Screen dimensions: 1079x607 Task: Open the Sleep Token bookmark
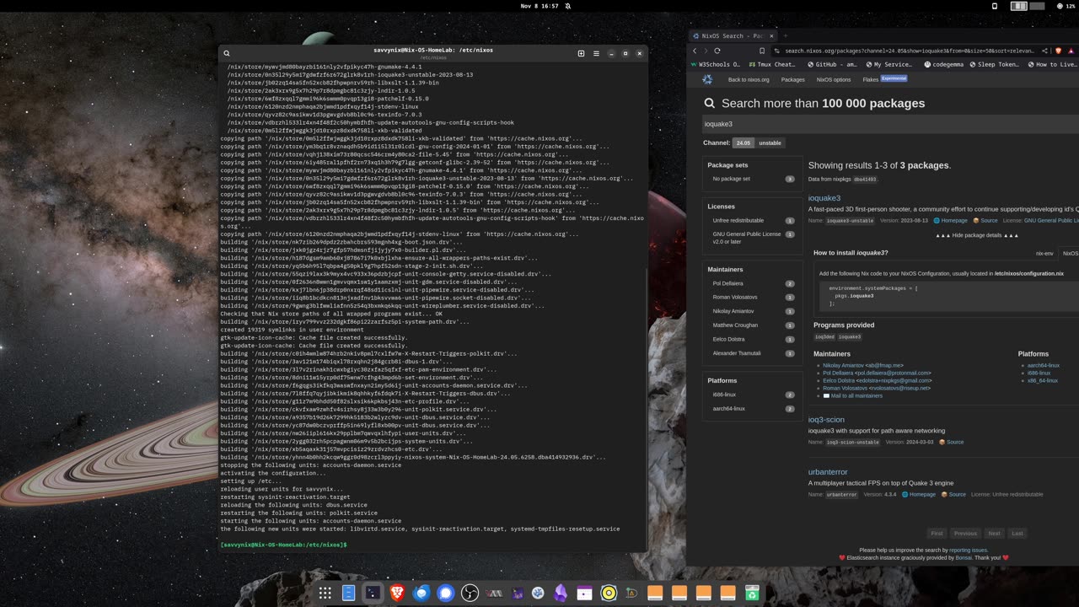(994, 64)
